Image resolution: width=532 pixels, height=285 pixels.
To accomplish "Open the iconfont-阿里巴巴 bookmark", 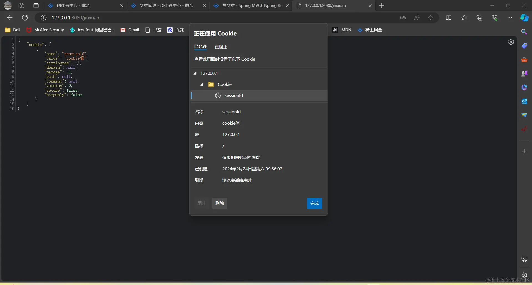I will tap(92, 30).
